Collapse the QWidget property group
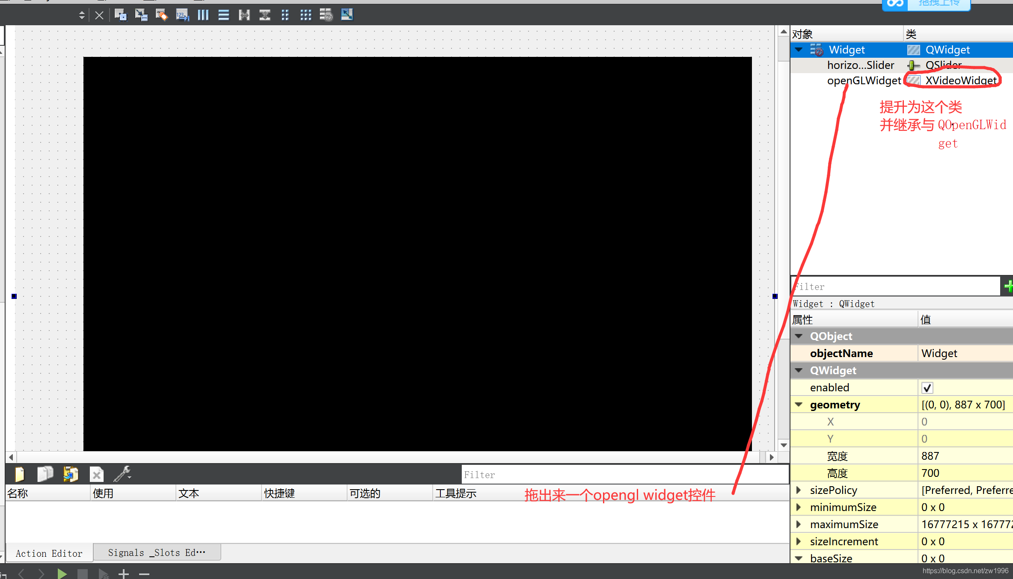Viewport: 1013px width, 579px height. tap(799, 370)
